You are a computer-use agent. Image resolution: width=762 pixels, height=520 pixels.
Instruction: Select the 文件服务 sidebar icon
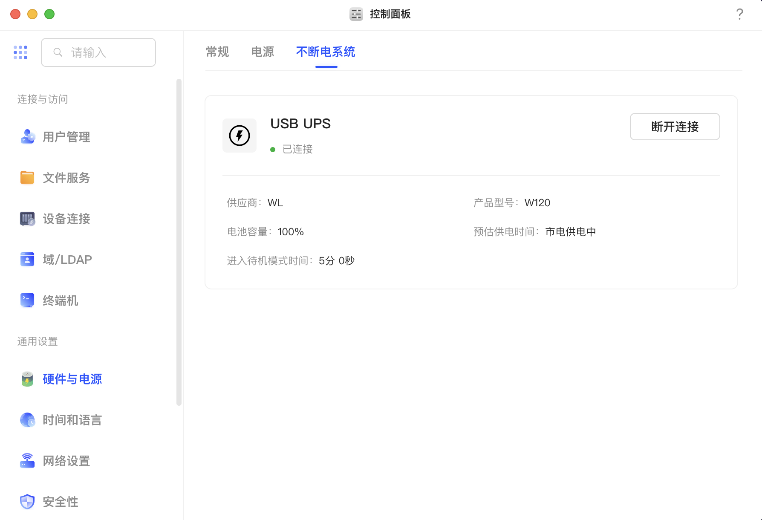[x=27, y=177]
